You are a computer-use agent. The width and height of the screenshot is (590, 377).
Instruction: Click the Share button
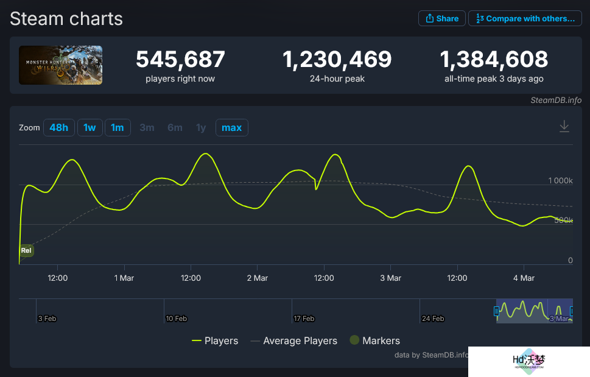coord(442,18)
